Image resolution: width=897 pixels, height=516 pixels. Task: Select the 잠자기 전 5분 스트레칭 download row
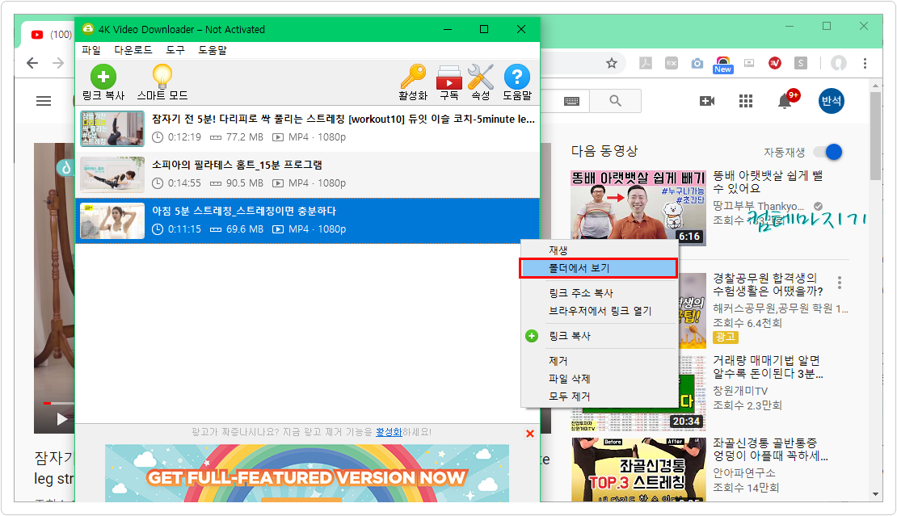tap(307, 128)
